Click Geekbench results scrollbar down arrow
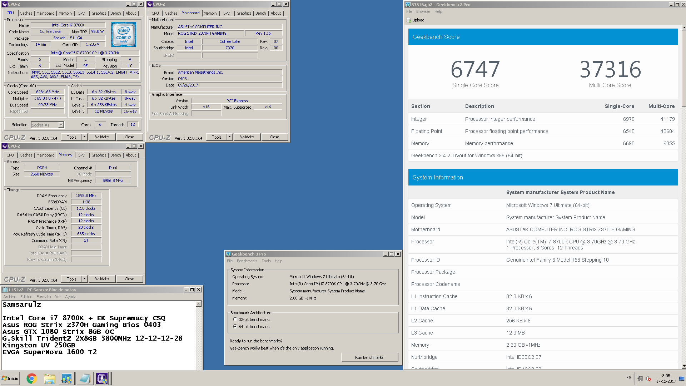 [x=683, y=366]
